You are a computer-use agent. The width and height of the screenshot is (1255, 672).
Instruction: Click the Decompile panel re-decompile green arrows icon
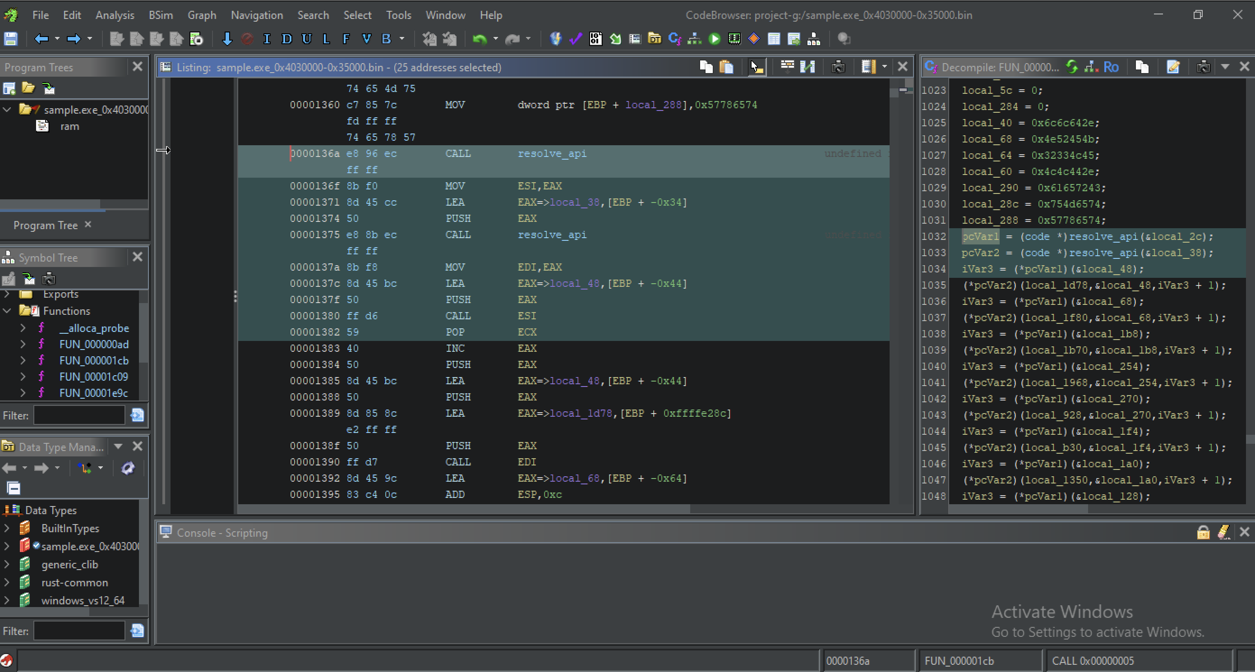pos(1072,67)
